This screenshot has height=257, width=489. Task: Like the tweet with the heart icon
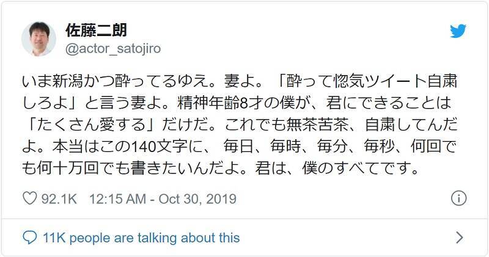[x=29, y=199]
